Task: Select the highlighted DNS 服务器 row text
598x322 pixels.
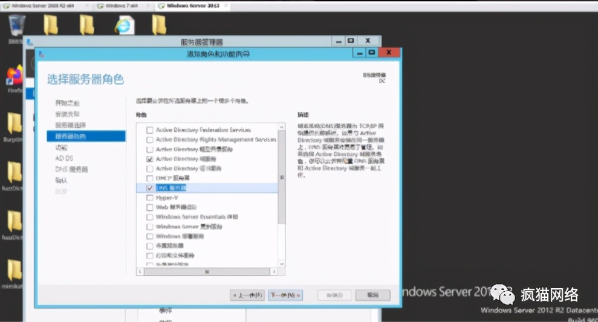Action: click(x=171, y=188)
